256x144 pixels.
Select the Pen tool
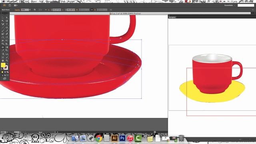3,24
